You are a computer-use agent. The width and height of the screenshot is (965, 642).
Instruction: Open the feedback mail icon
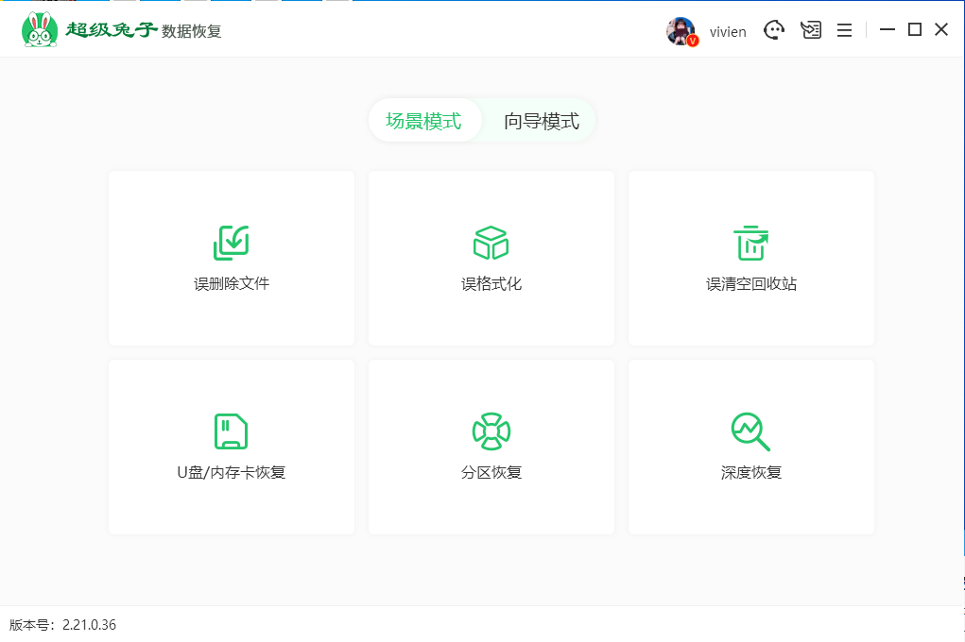point(811,29)
